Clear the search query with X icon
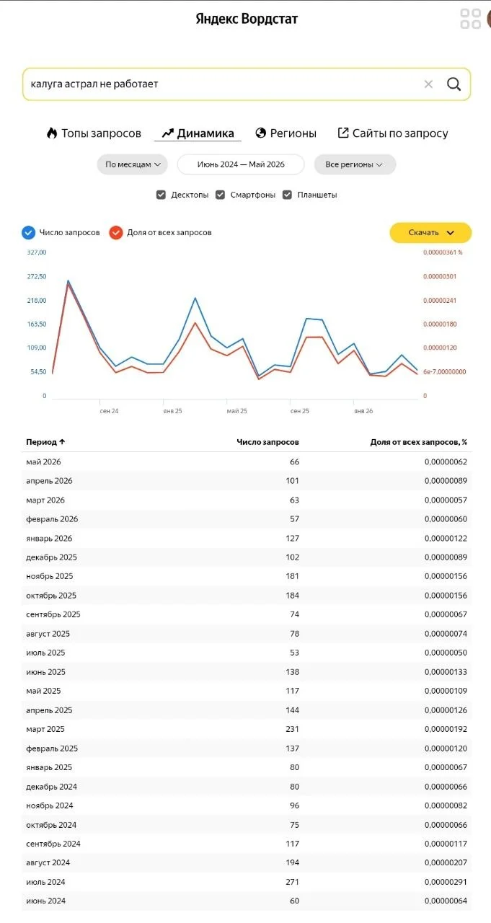The width and height of the screenshot is (491, 923). pyautogui.click(x=428, y=84)
